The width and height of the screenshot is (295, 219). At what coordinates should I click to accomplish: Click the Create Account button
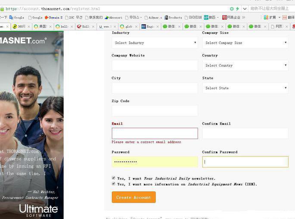click(134, 197)
